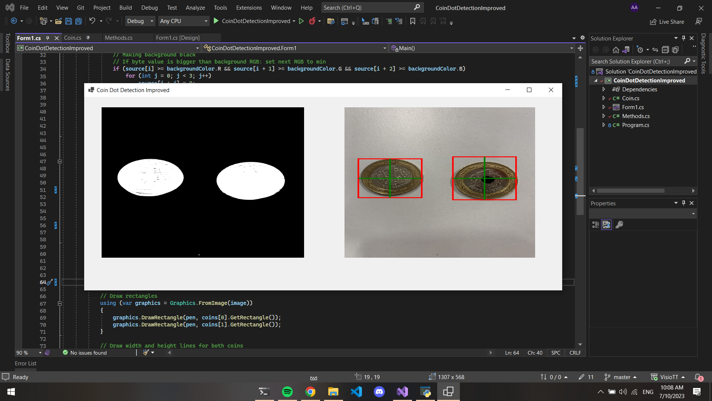Click the master branch indicator

(x=622, y=377)
